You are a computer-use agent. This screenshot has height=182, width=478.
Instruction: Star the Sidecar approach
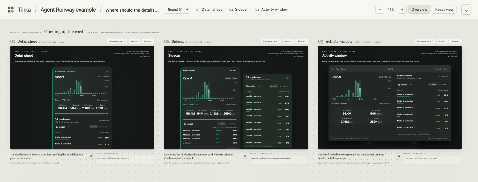coord(245,156)
